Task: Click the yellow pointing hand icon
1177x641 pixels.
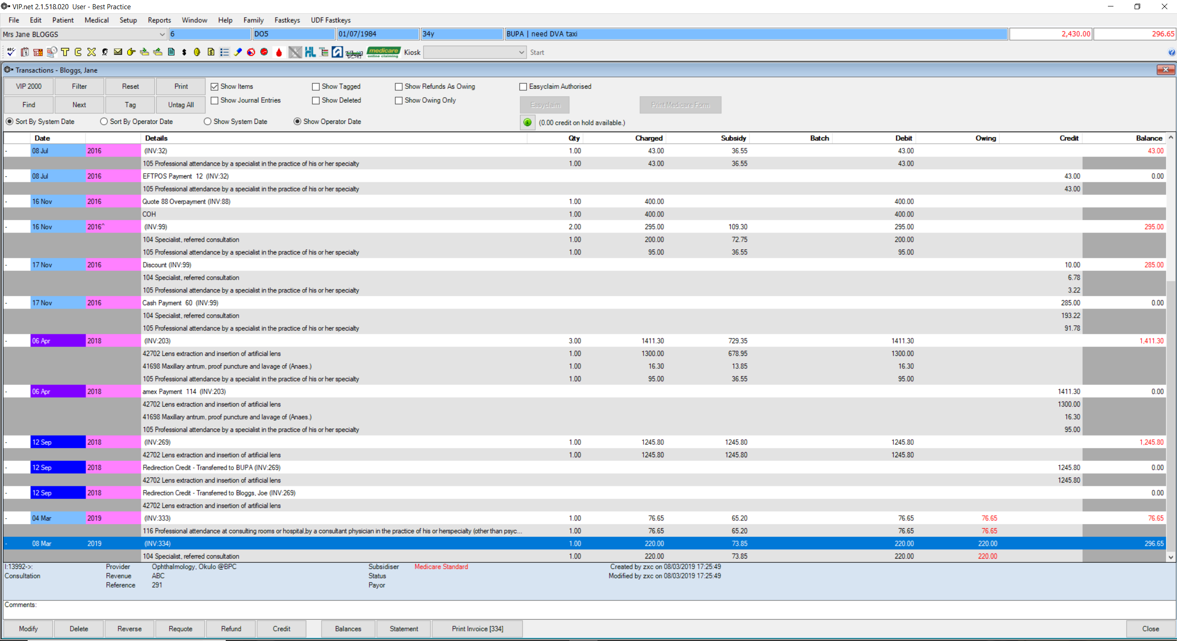Action: point(131,52)
